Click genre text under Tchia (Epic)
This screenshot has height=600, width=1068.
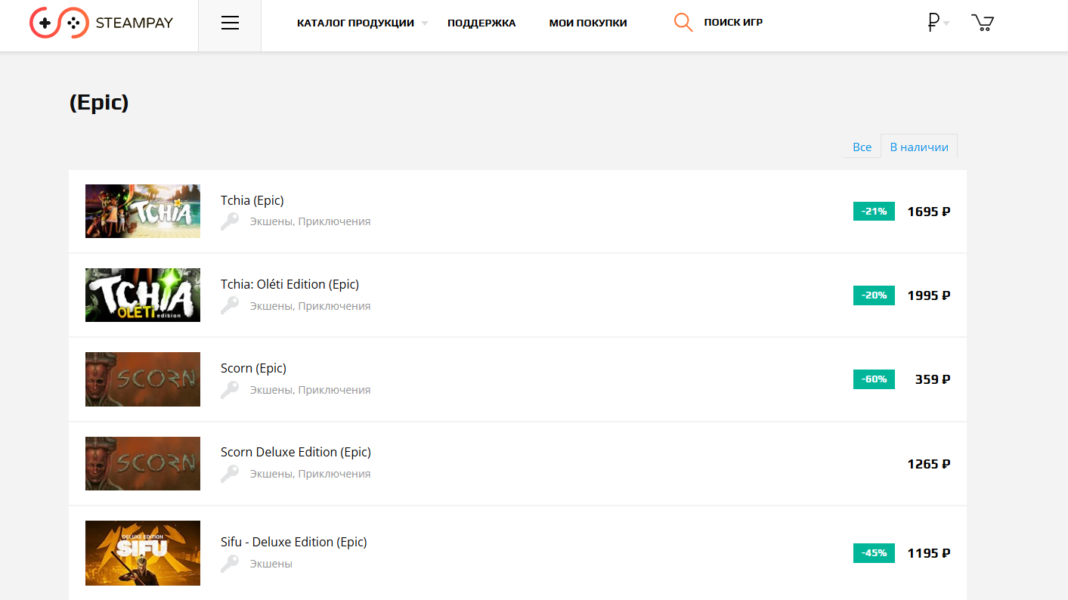(311, 221)
